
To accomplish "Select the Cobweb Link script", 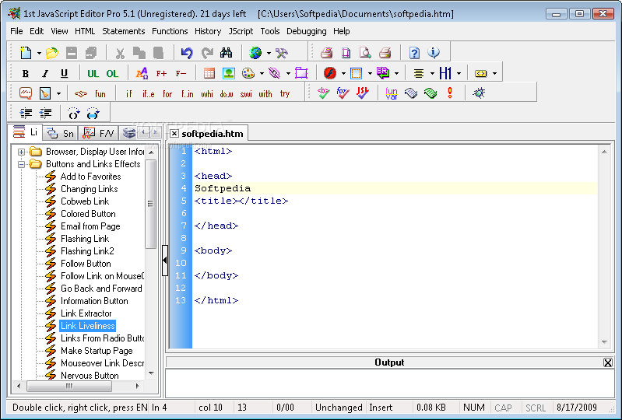I will [85, 201].
